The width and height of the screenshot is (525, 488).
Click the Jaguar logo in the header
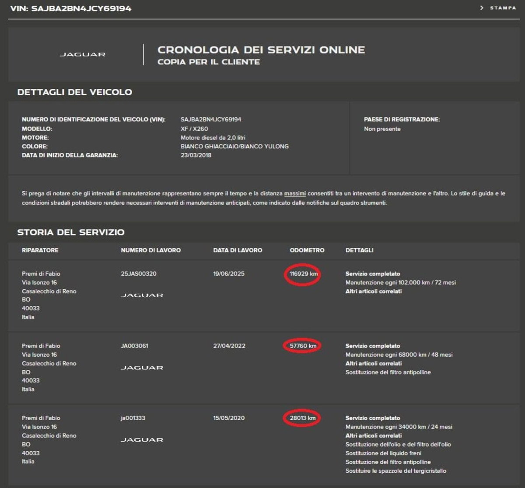(x=82, y=55)
